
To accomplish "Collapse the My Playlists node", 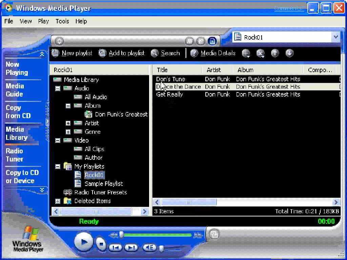I will (58, 167).
